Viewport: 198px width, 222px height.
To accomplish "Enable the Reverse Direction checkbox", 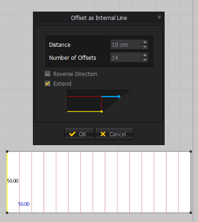I will click(47, 74).
